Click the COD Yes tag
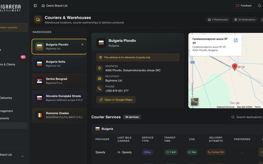 (192, 152)
